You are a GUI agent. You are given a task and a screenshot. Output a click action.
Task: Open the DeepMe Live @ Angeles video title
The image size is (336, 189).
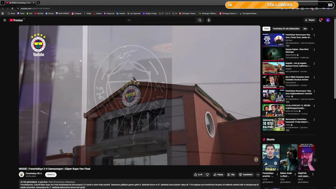click(x=298, y=65)
